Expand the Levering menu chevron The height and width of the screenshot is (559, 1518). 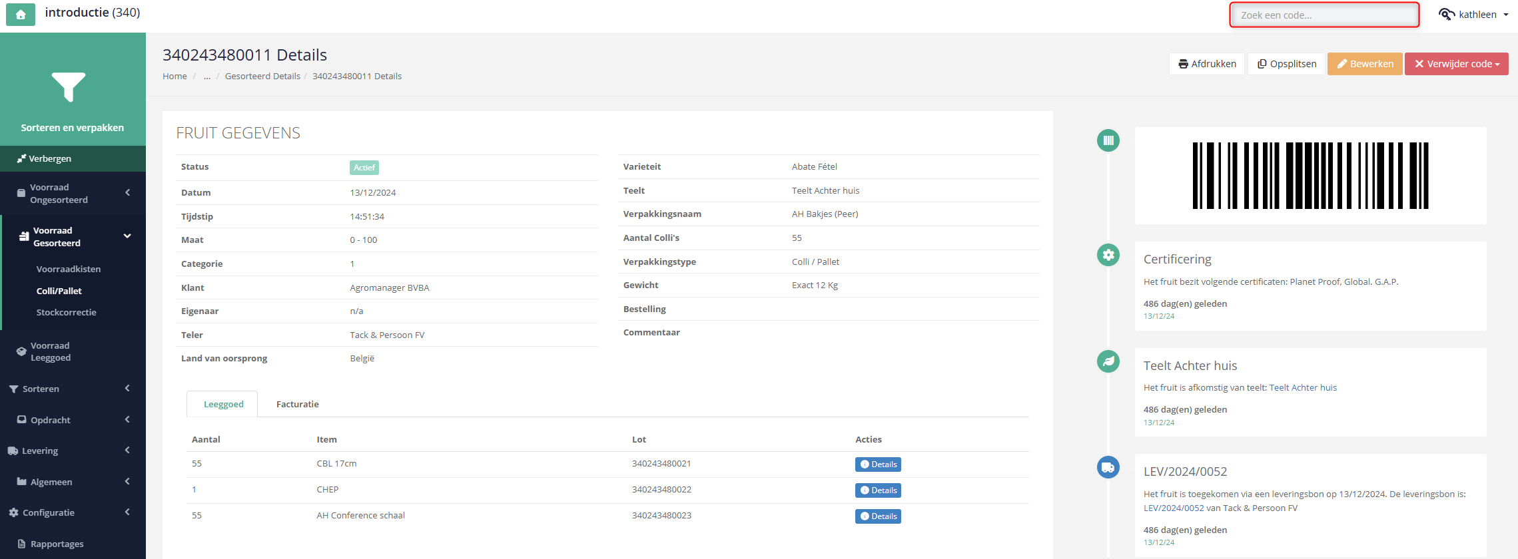click(127, 451)
